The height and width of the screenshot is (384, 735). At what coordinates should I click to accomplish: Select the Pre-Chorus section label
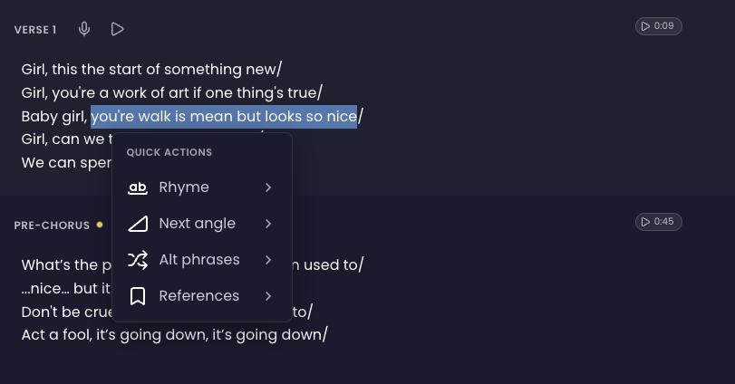tap(52, 225)
